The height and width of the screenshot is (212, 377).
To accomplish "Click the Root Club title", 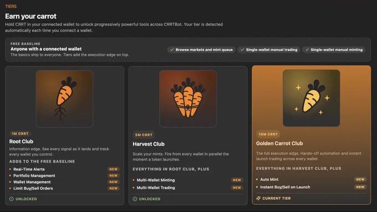I will (x=21, y=141).
